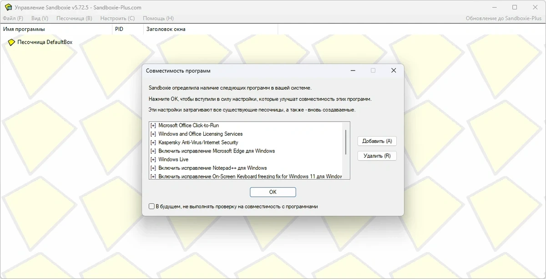Click the compatibility list vertical scrollbar
Screen dimensions: 546x279
346,142
